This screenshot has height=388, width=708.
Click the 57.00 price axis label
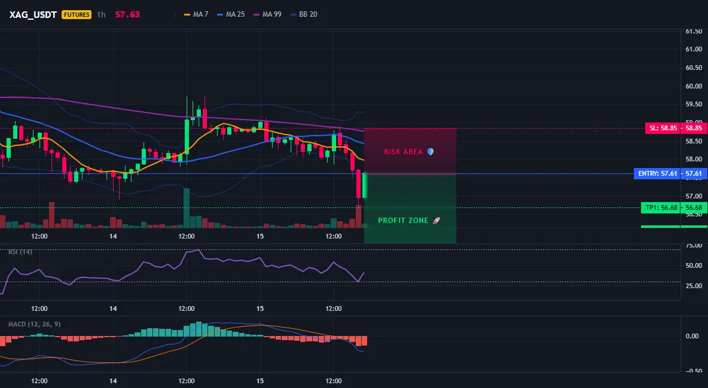pyautogui.click(x=694, y=196)
